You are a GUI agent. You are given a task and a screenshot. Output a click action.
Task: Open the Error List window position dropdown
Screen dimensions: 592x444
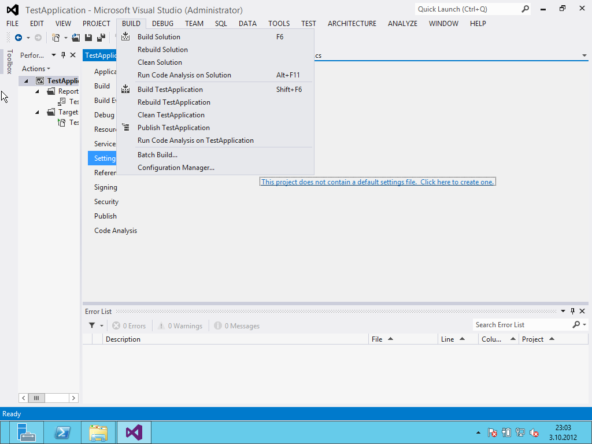click(563, 311)
